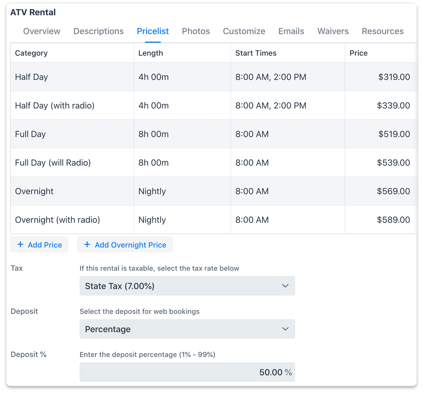Image resolution: width=423 pixels, height=394 pixels.
Task: Click the plus icon on Add Price
Action: tap(20, 244)
